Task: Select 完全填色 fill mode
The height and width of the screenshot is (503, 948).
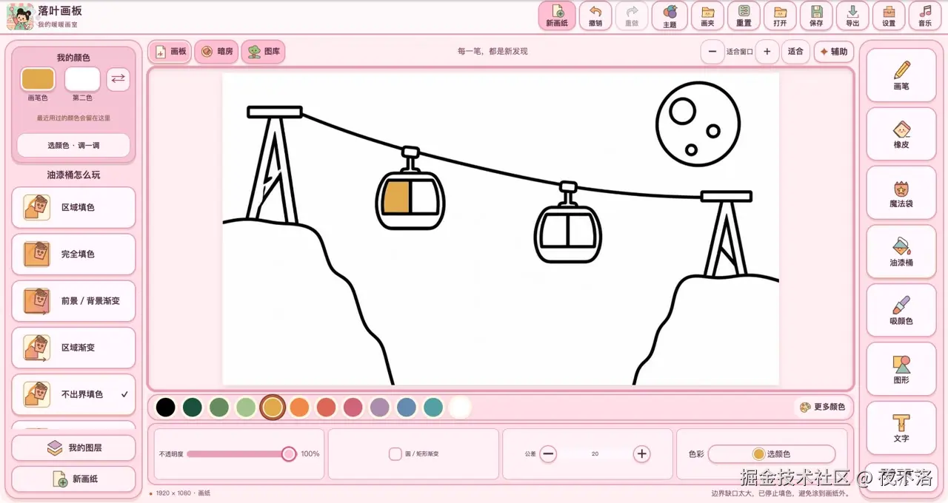Action: (74, 254)
